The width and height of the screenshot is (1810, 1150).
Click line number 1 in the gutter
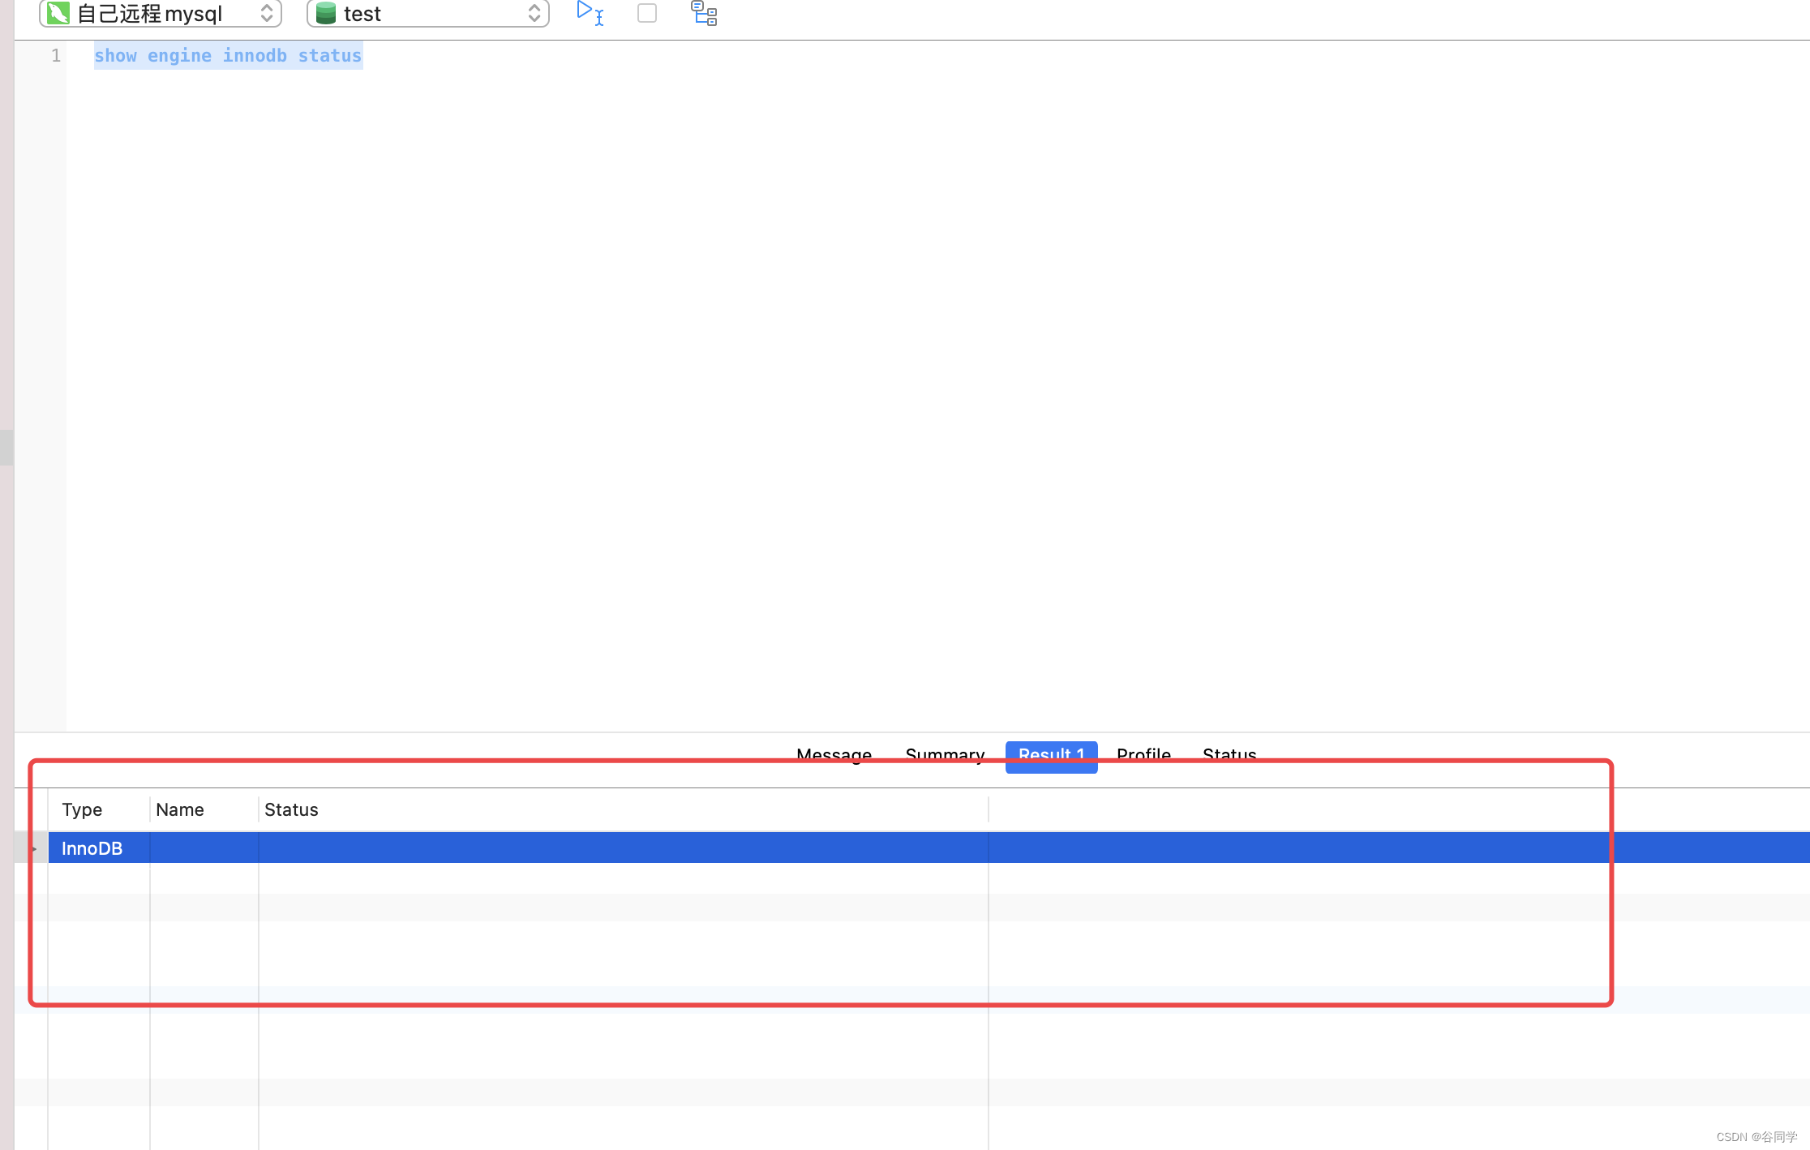(56, 55)
